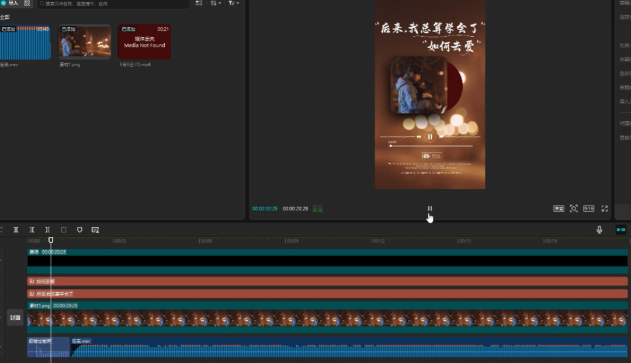Click the timeline playhead handle
Image resolution: width=631 pixels, height=363 pixels.
[51, 240]
